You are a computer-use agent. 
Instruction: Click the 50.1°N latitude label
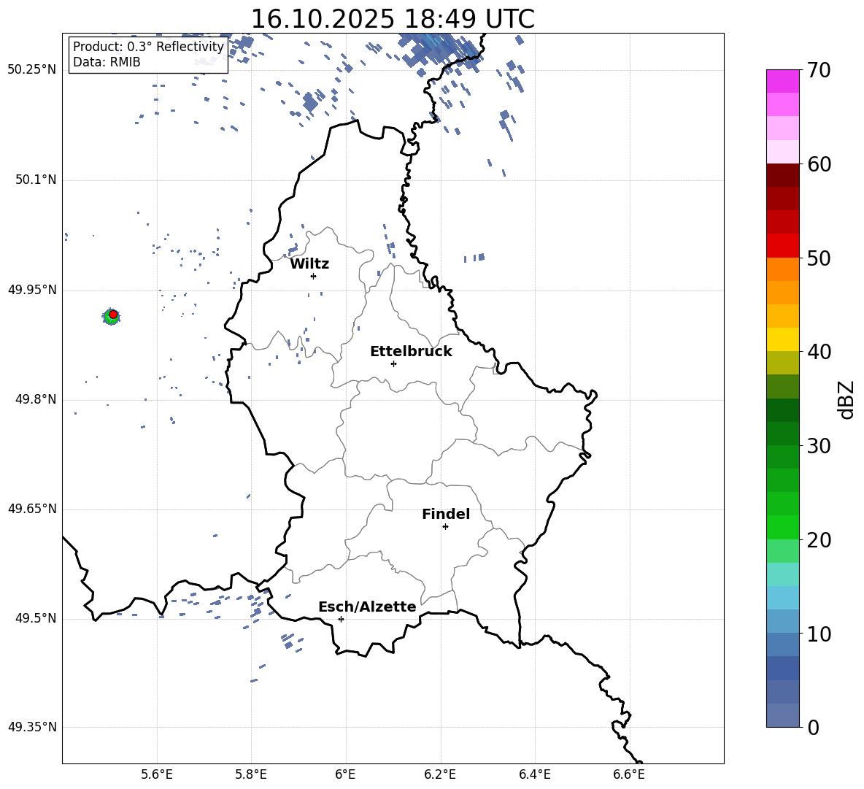[36, 180]
